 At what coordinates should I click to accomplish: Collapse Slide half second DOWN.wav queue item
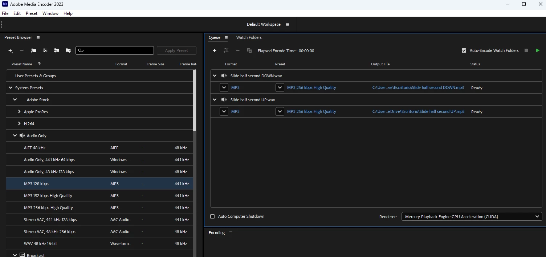point(215,76)
